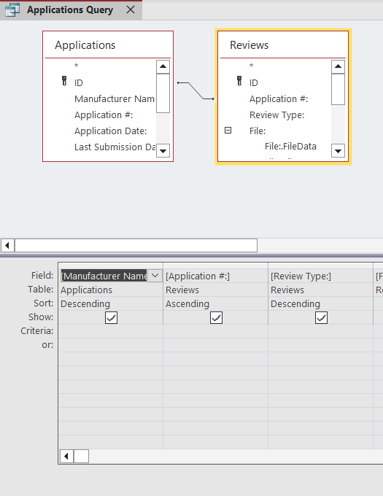
Task: Click Criteria cell for Review Type: column
Action: click(320, 331)
